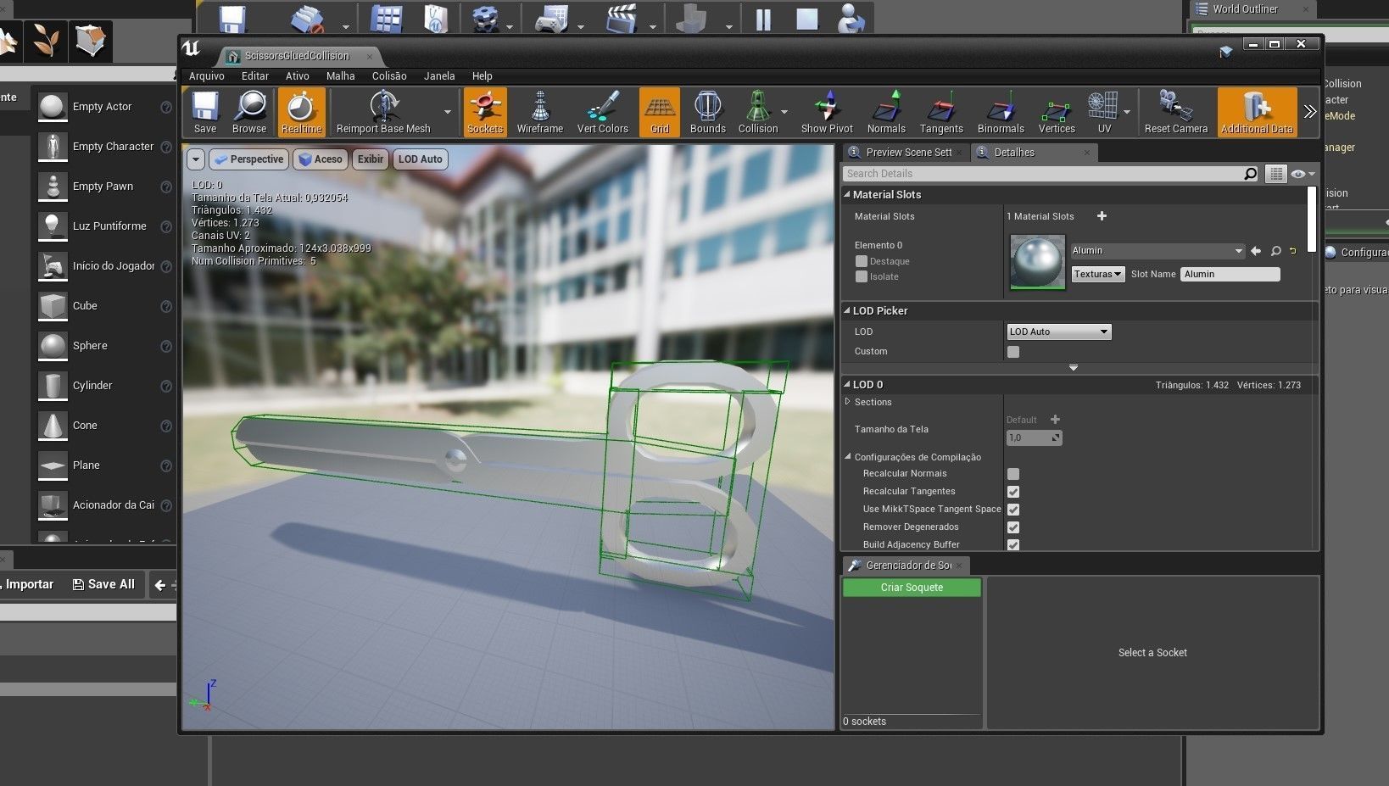Click Criar Soquete button

click(x=912, y=588)
